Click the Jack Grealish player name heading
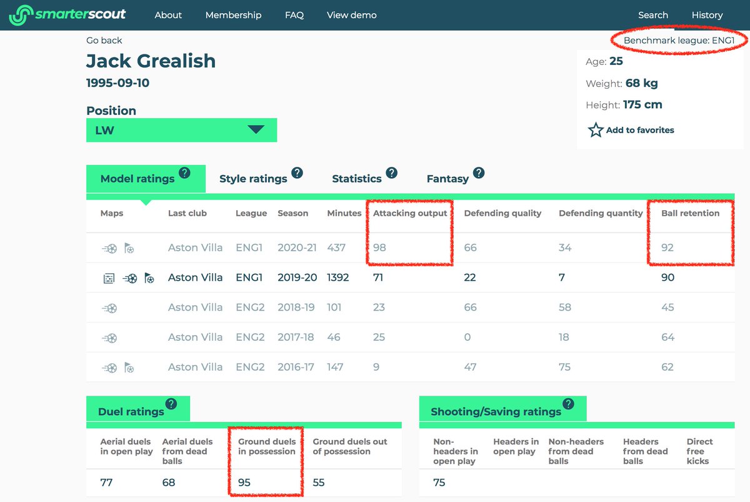 [151, 61]
